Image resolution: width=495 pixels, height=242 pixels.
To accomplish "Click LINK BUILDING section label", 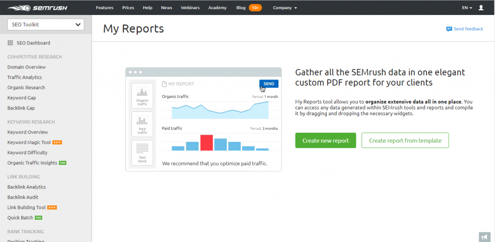I will tap(24, 177).
